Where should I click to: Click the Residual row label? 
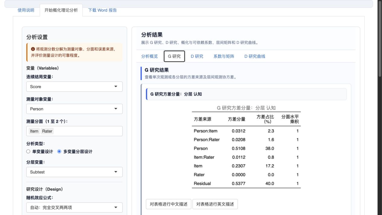[x=202, y=184]
